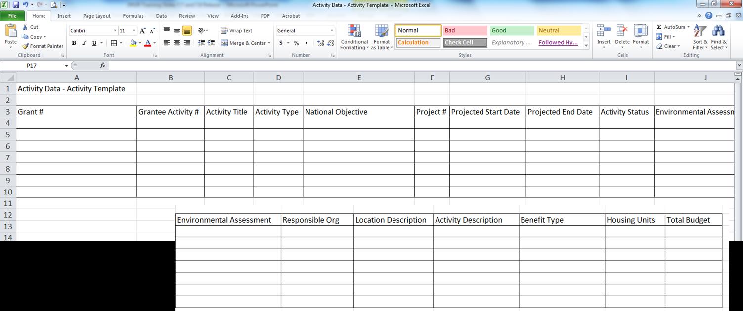The image size is (743, 311).
Task: Select the Bad cell style red swatch
Action: (x=465, y=30)
